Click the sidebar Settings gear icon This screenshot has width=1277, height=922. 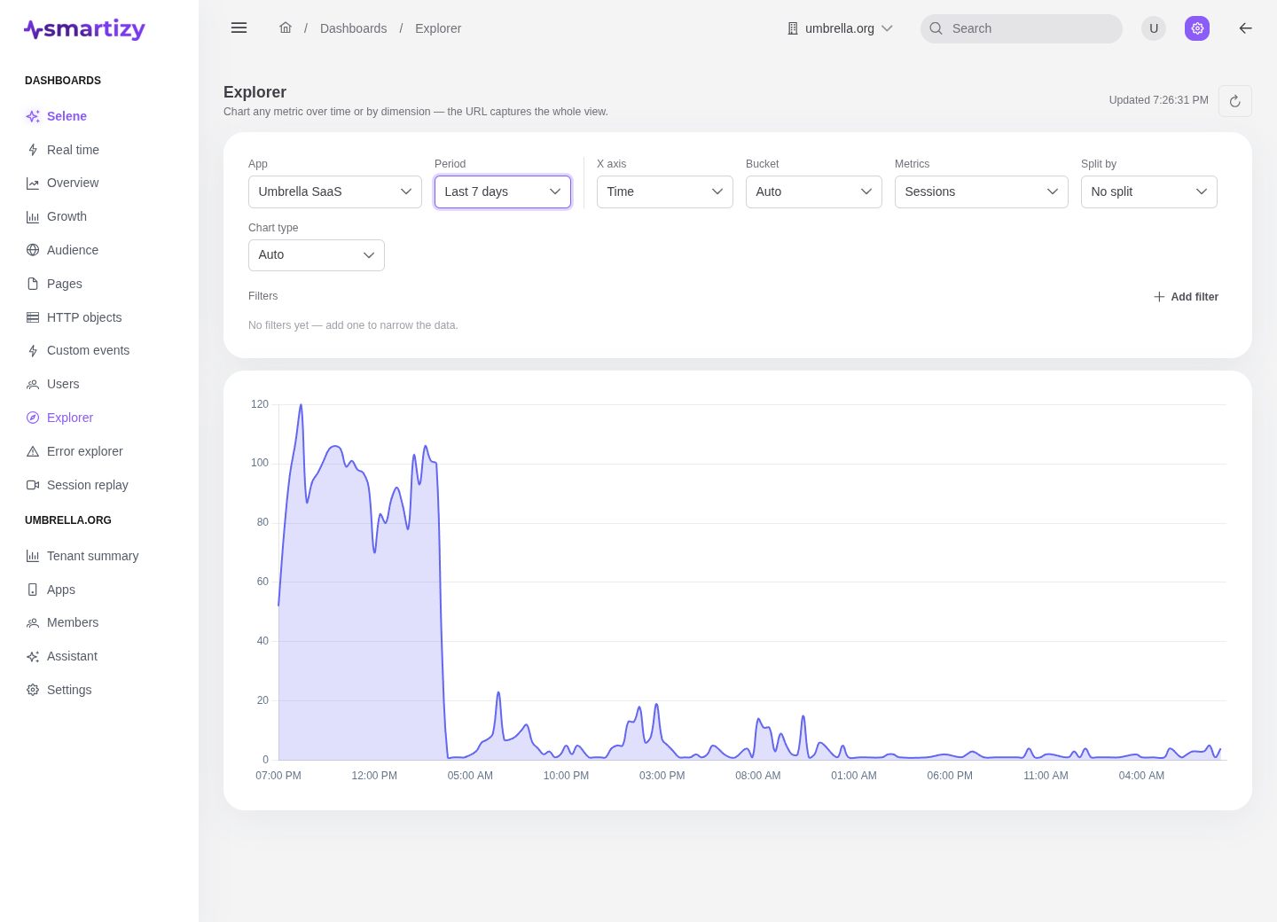(33, 690)
